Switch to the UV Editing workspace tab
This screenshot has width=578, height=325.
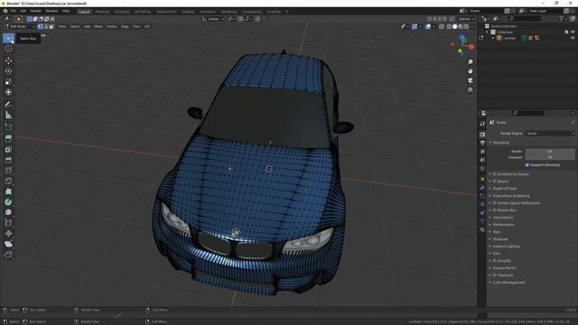tap(143, 12)
